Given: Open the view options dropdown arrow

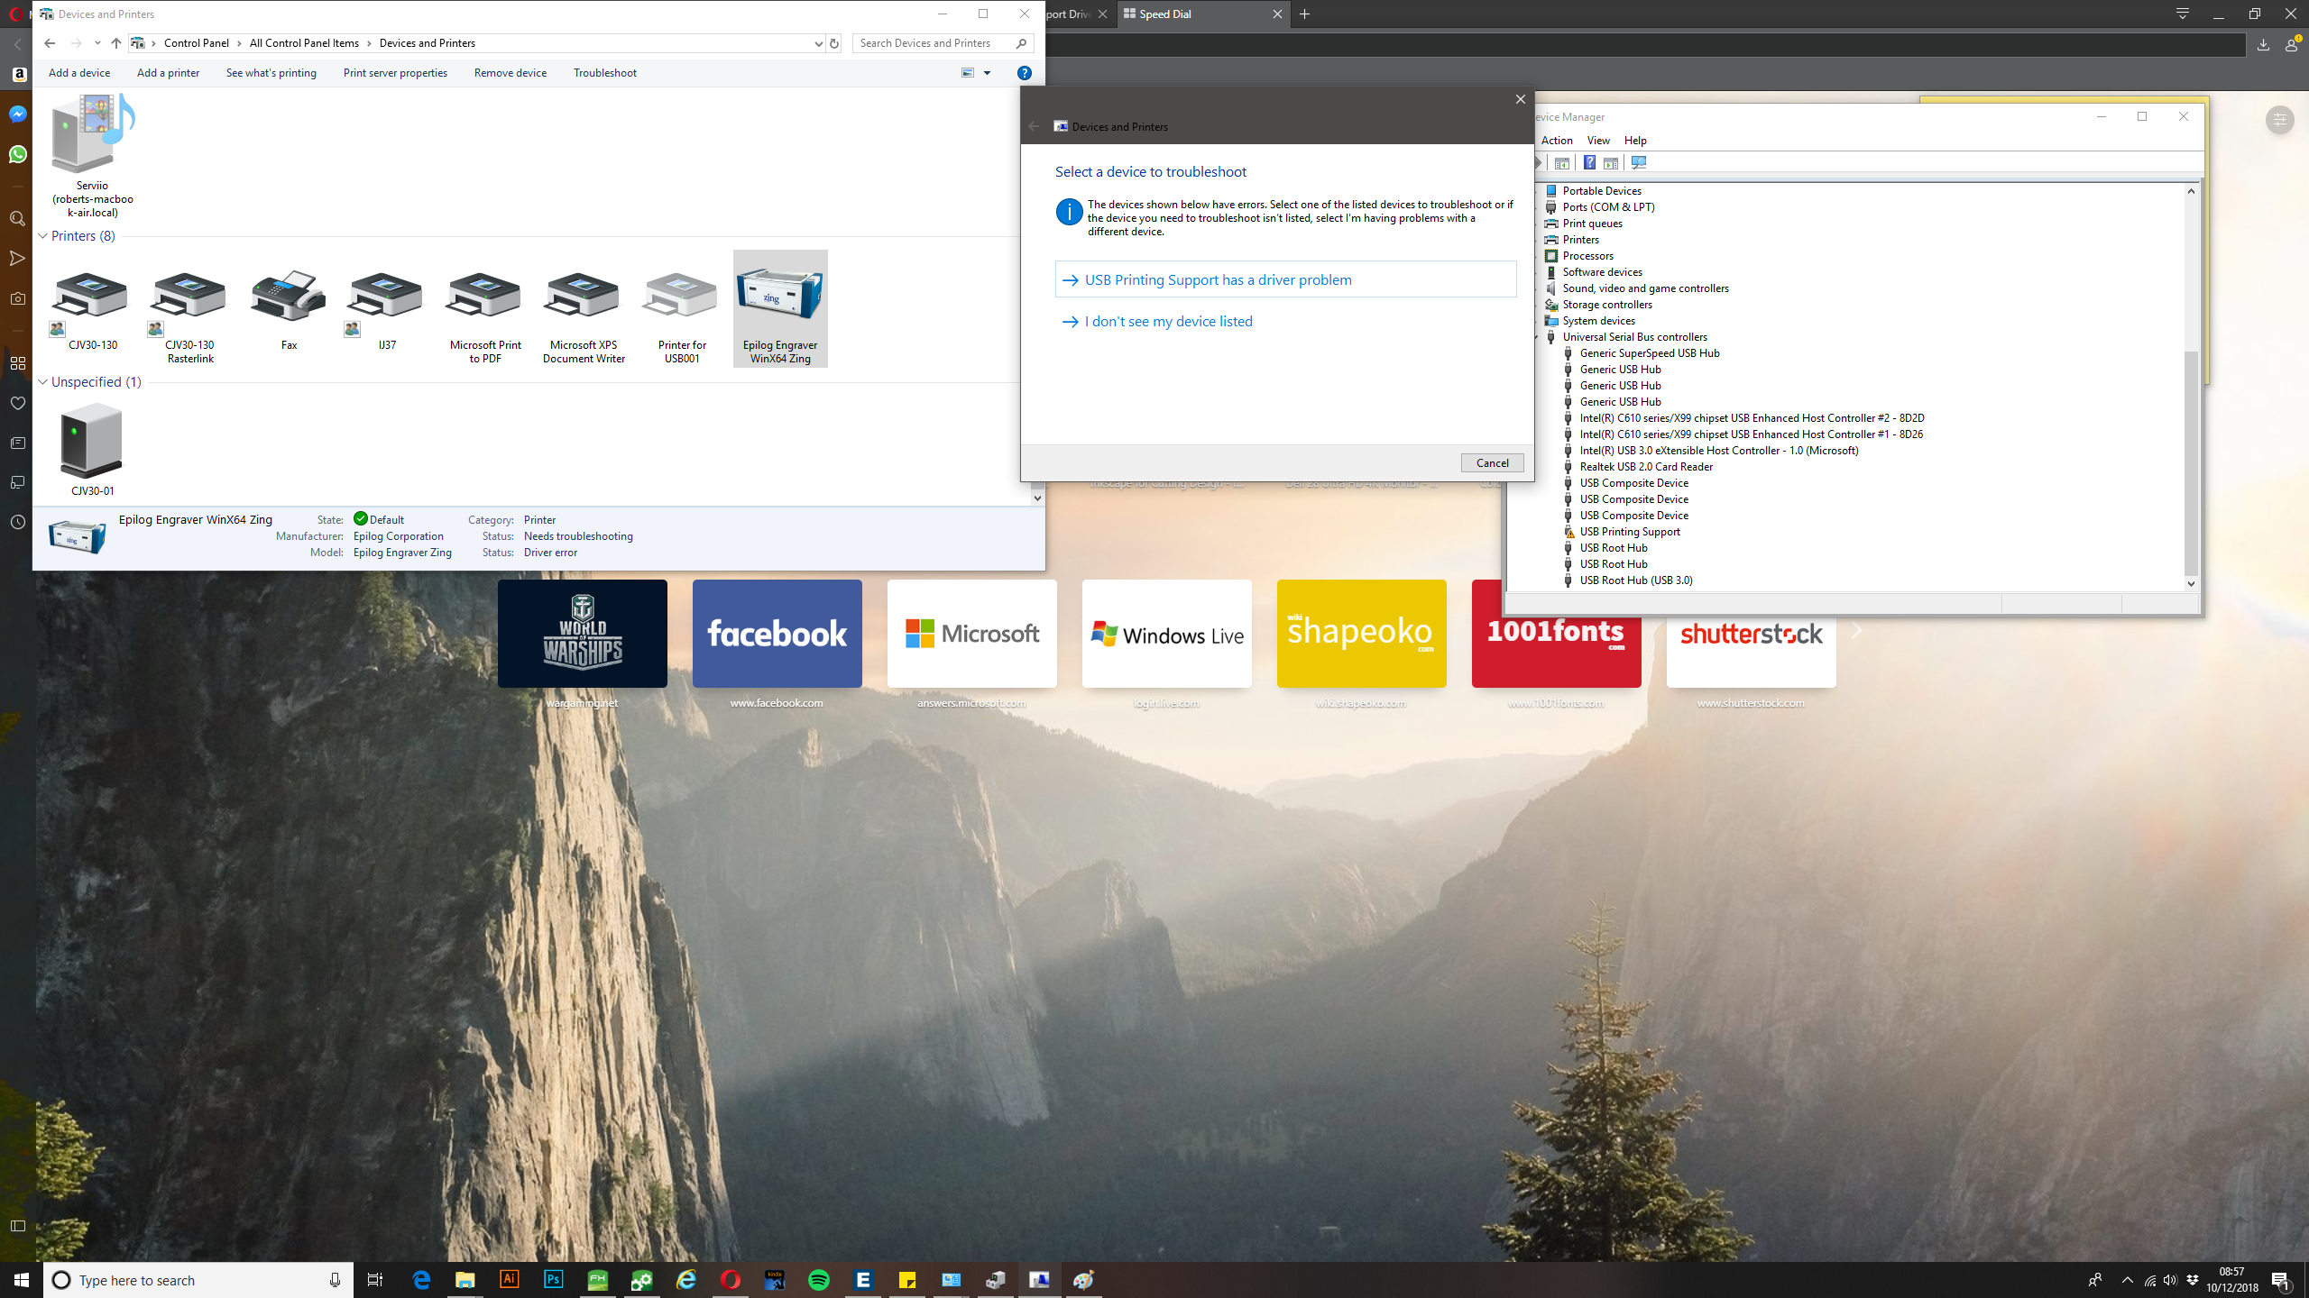Looking at the screenshot, I should pos(987,73).
